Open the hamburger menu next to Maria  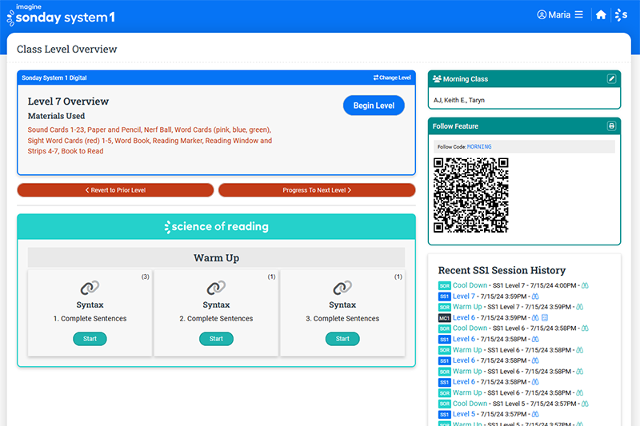click(x=578, y=14)
